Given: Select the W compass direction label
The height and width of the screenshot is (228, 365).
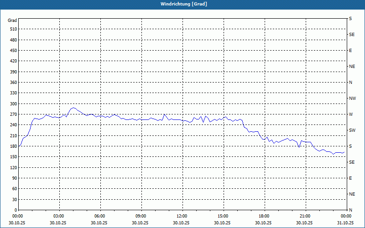Looking at the screenshot, I should pos(351,114).
